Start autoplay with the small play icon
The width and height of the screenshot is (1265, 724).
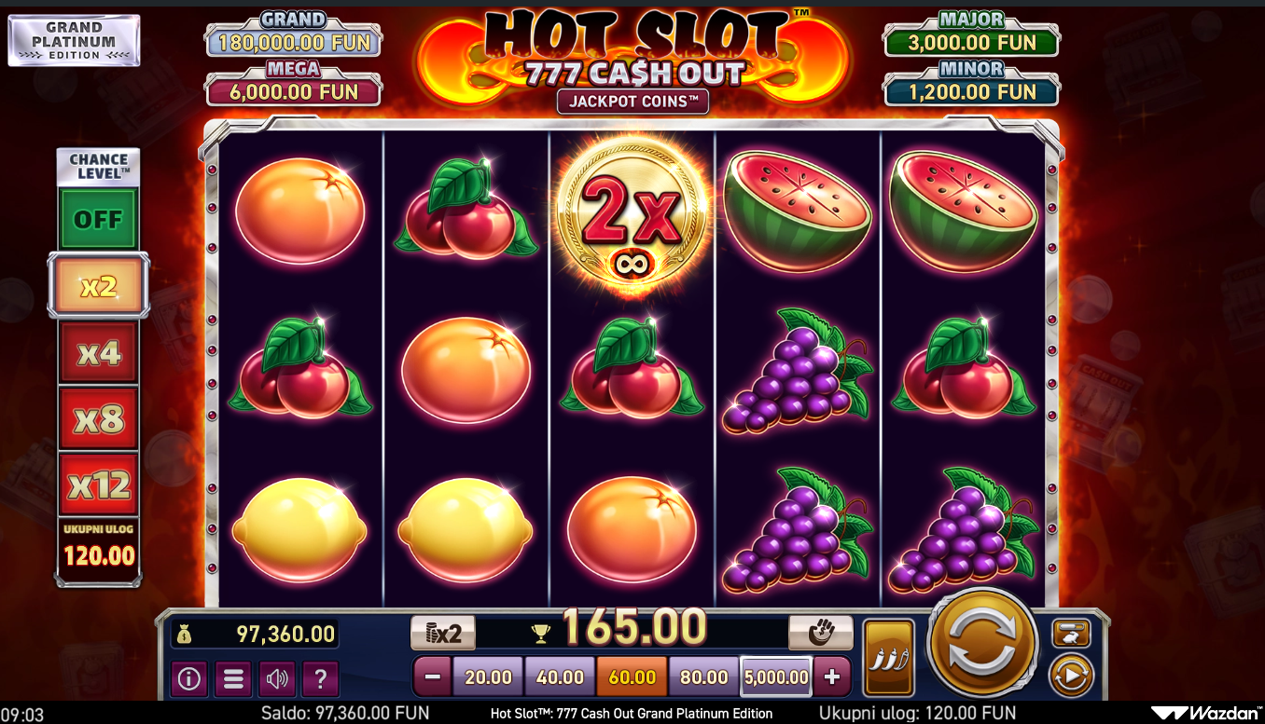(x=1071, y=676)
